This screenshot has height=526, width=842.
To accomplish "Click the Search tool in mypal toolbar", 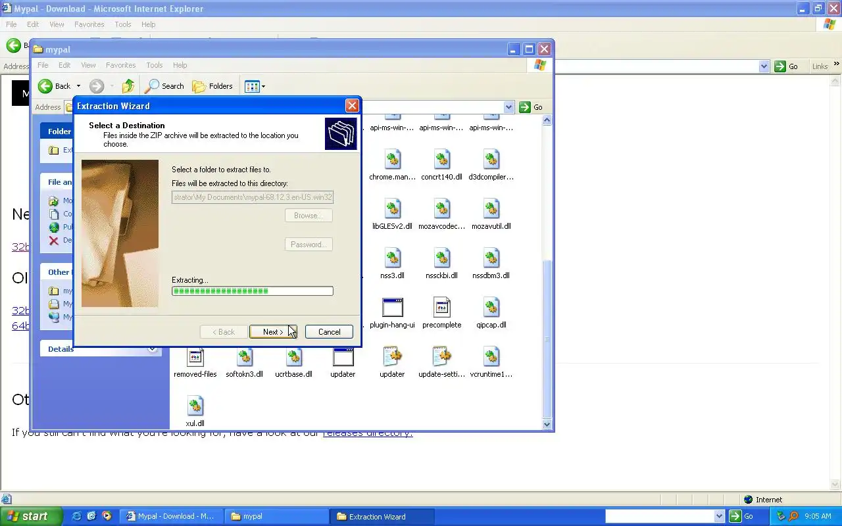I will (164, 86).
